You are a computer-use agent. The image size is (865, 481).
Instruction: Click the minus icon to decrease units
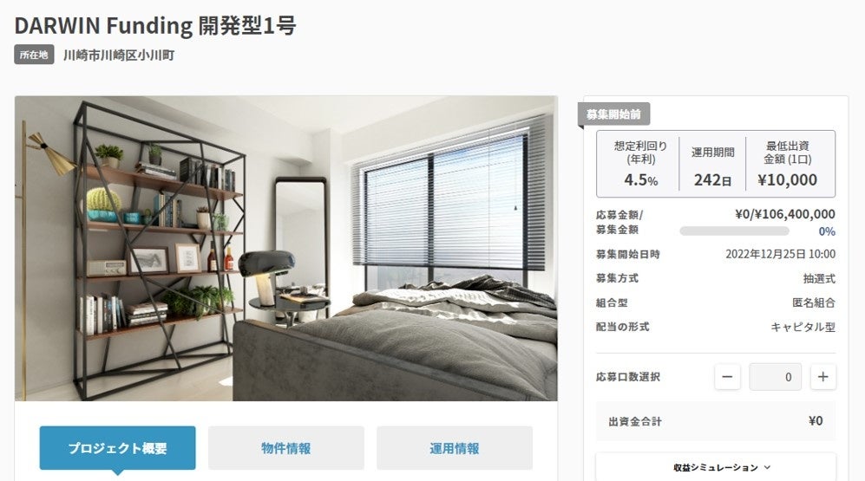[x=727, y=377]
